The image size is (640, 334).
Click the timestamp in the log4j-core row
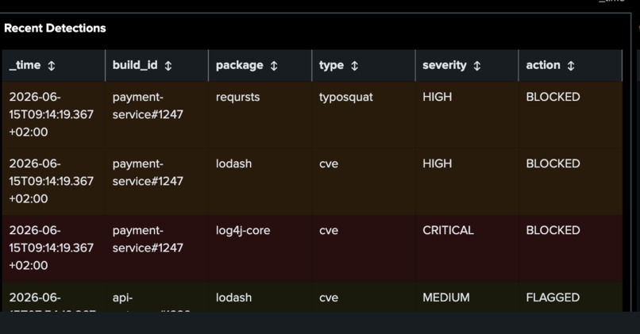[x=52, y=248]
